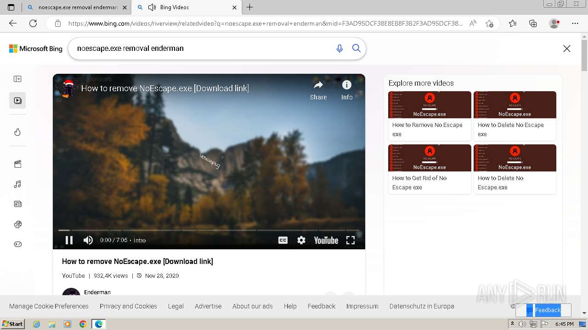Add page to favorites star

(x=489, y=23)
